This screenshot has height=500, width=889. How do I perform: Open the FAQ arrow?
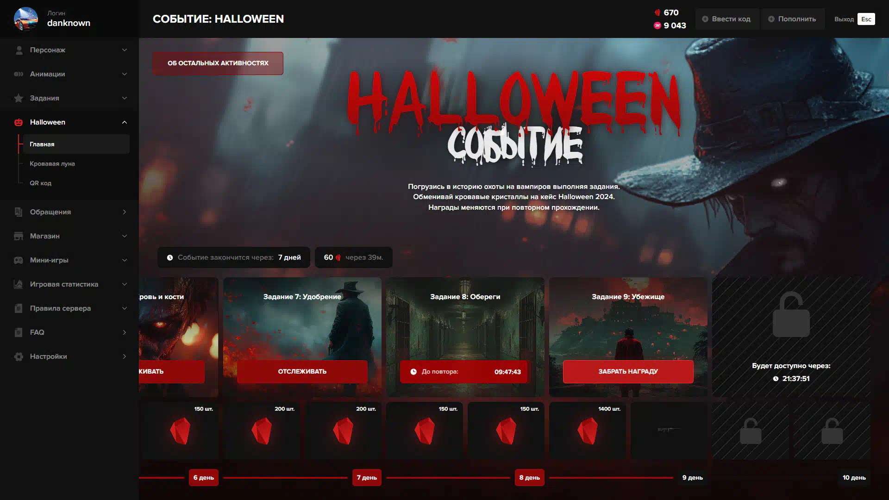[x=124, y=332]
